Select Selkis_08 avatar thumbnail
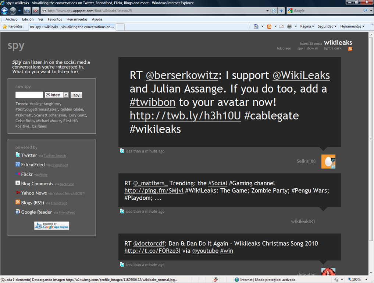Viewport: 374px width, 283px height. coord(328,161)
